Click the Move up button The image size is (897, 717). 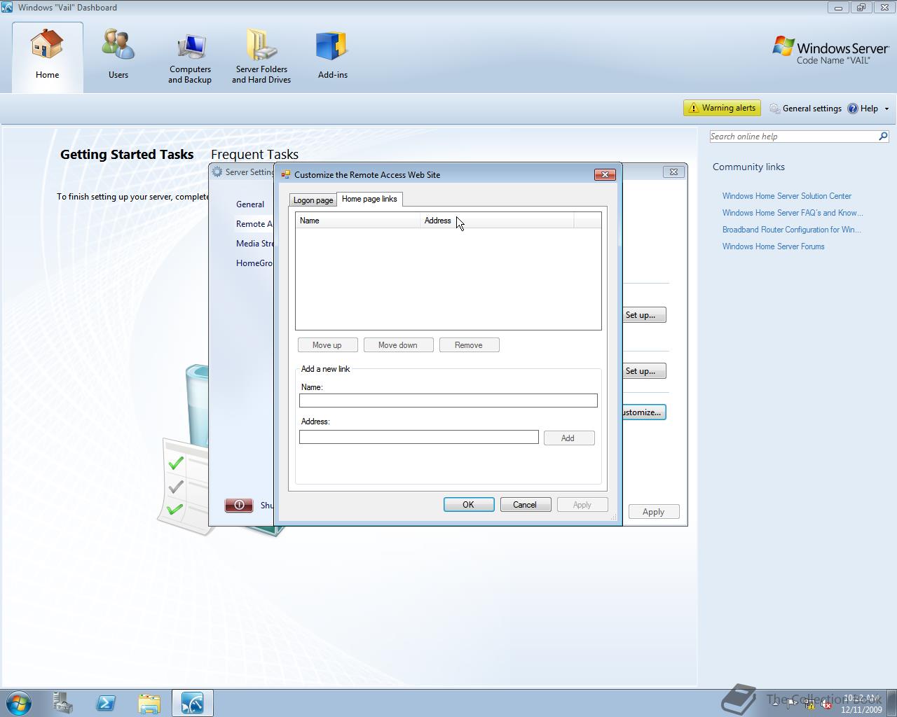tap(327, 345)
